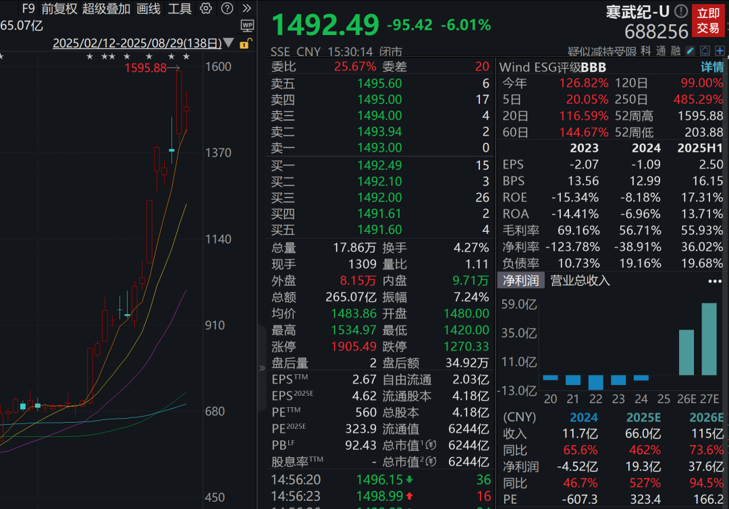Select sell-one price 1493.00
Screen dimensions: 729x509
tap(379, 148)
